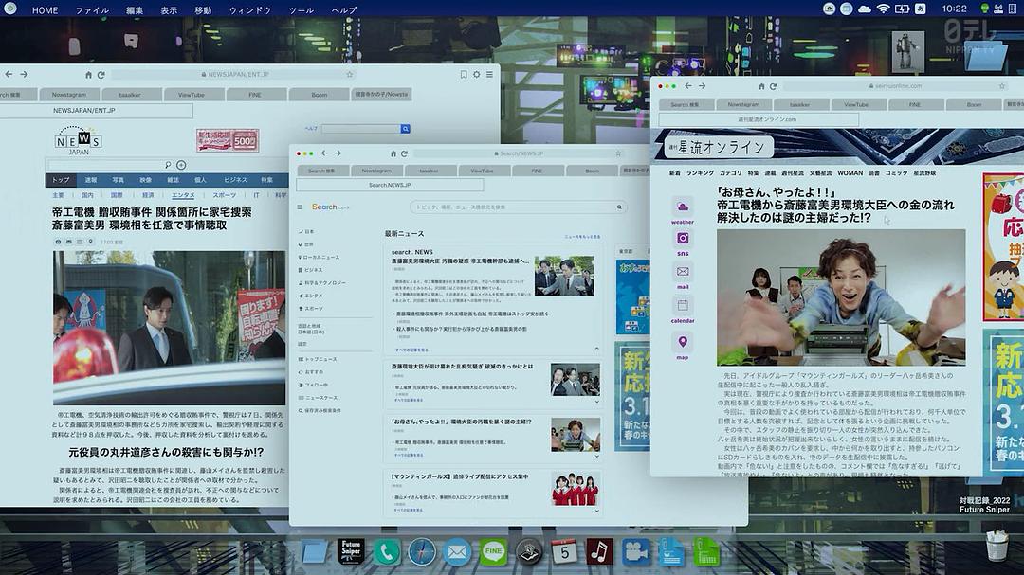Open the 編集 menu in the menu bar
Screen dimensions: 1024x575
coord(135,9)
